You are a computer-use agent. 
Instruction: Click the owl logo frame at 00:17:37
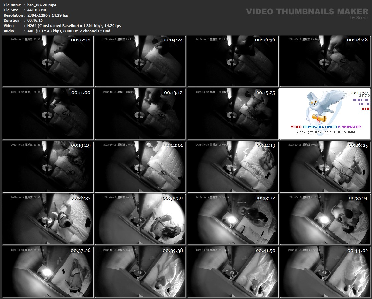[325, 114]
